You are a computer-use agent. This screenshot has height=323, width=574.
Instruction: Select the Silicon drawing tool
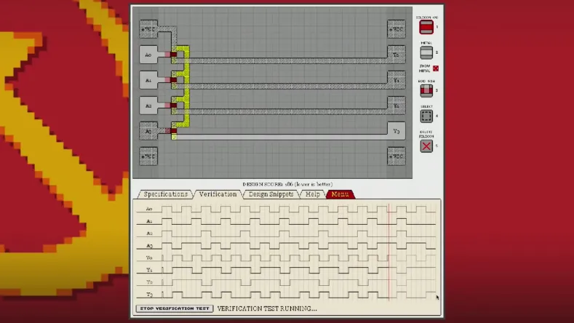(x=426, y=27)
